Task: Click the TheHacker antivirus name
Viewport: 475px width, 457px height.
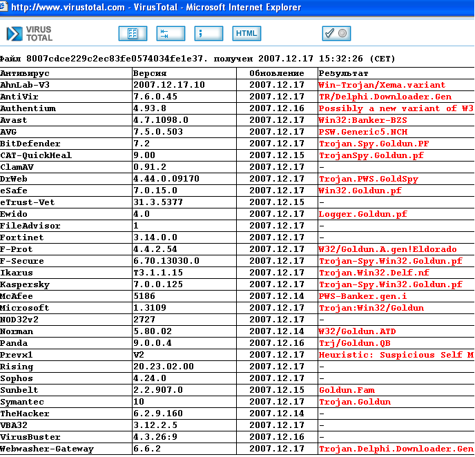Action: pos(25,414)
